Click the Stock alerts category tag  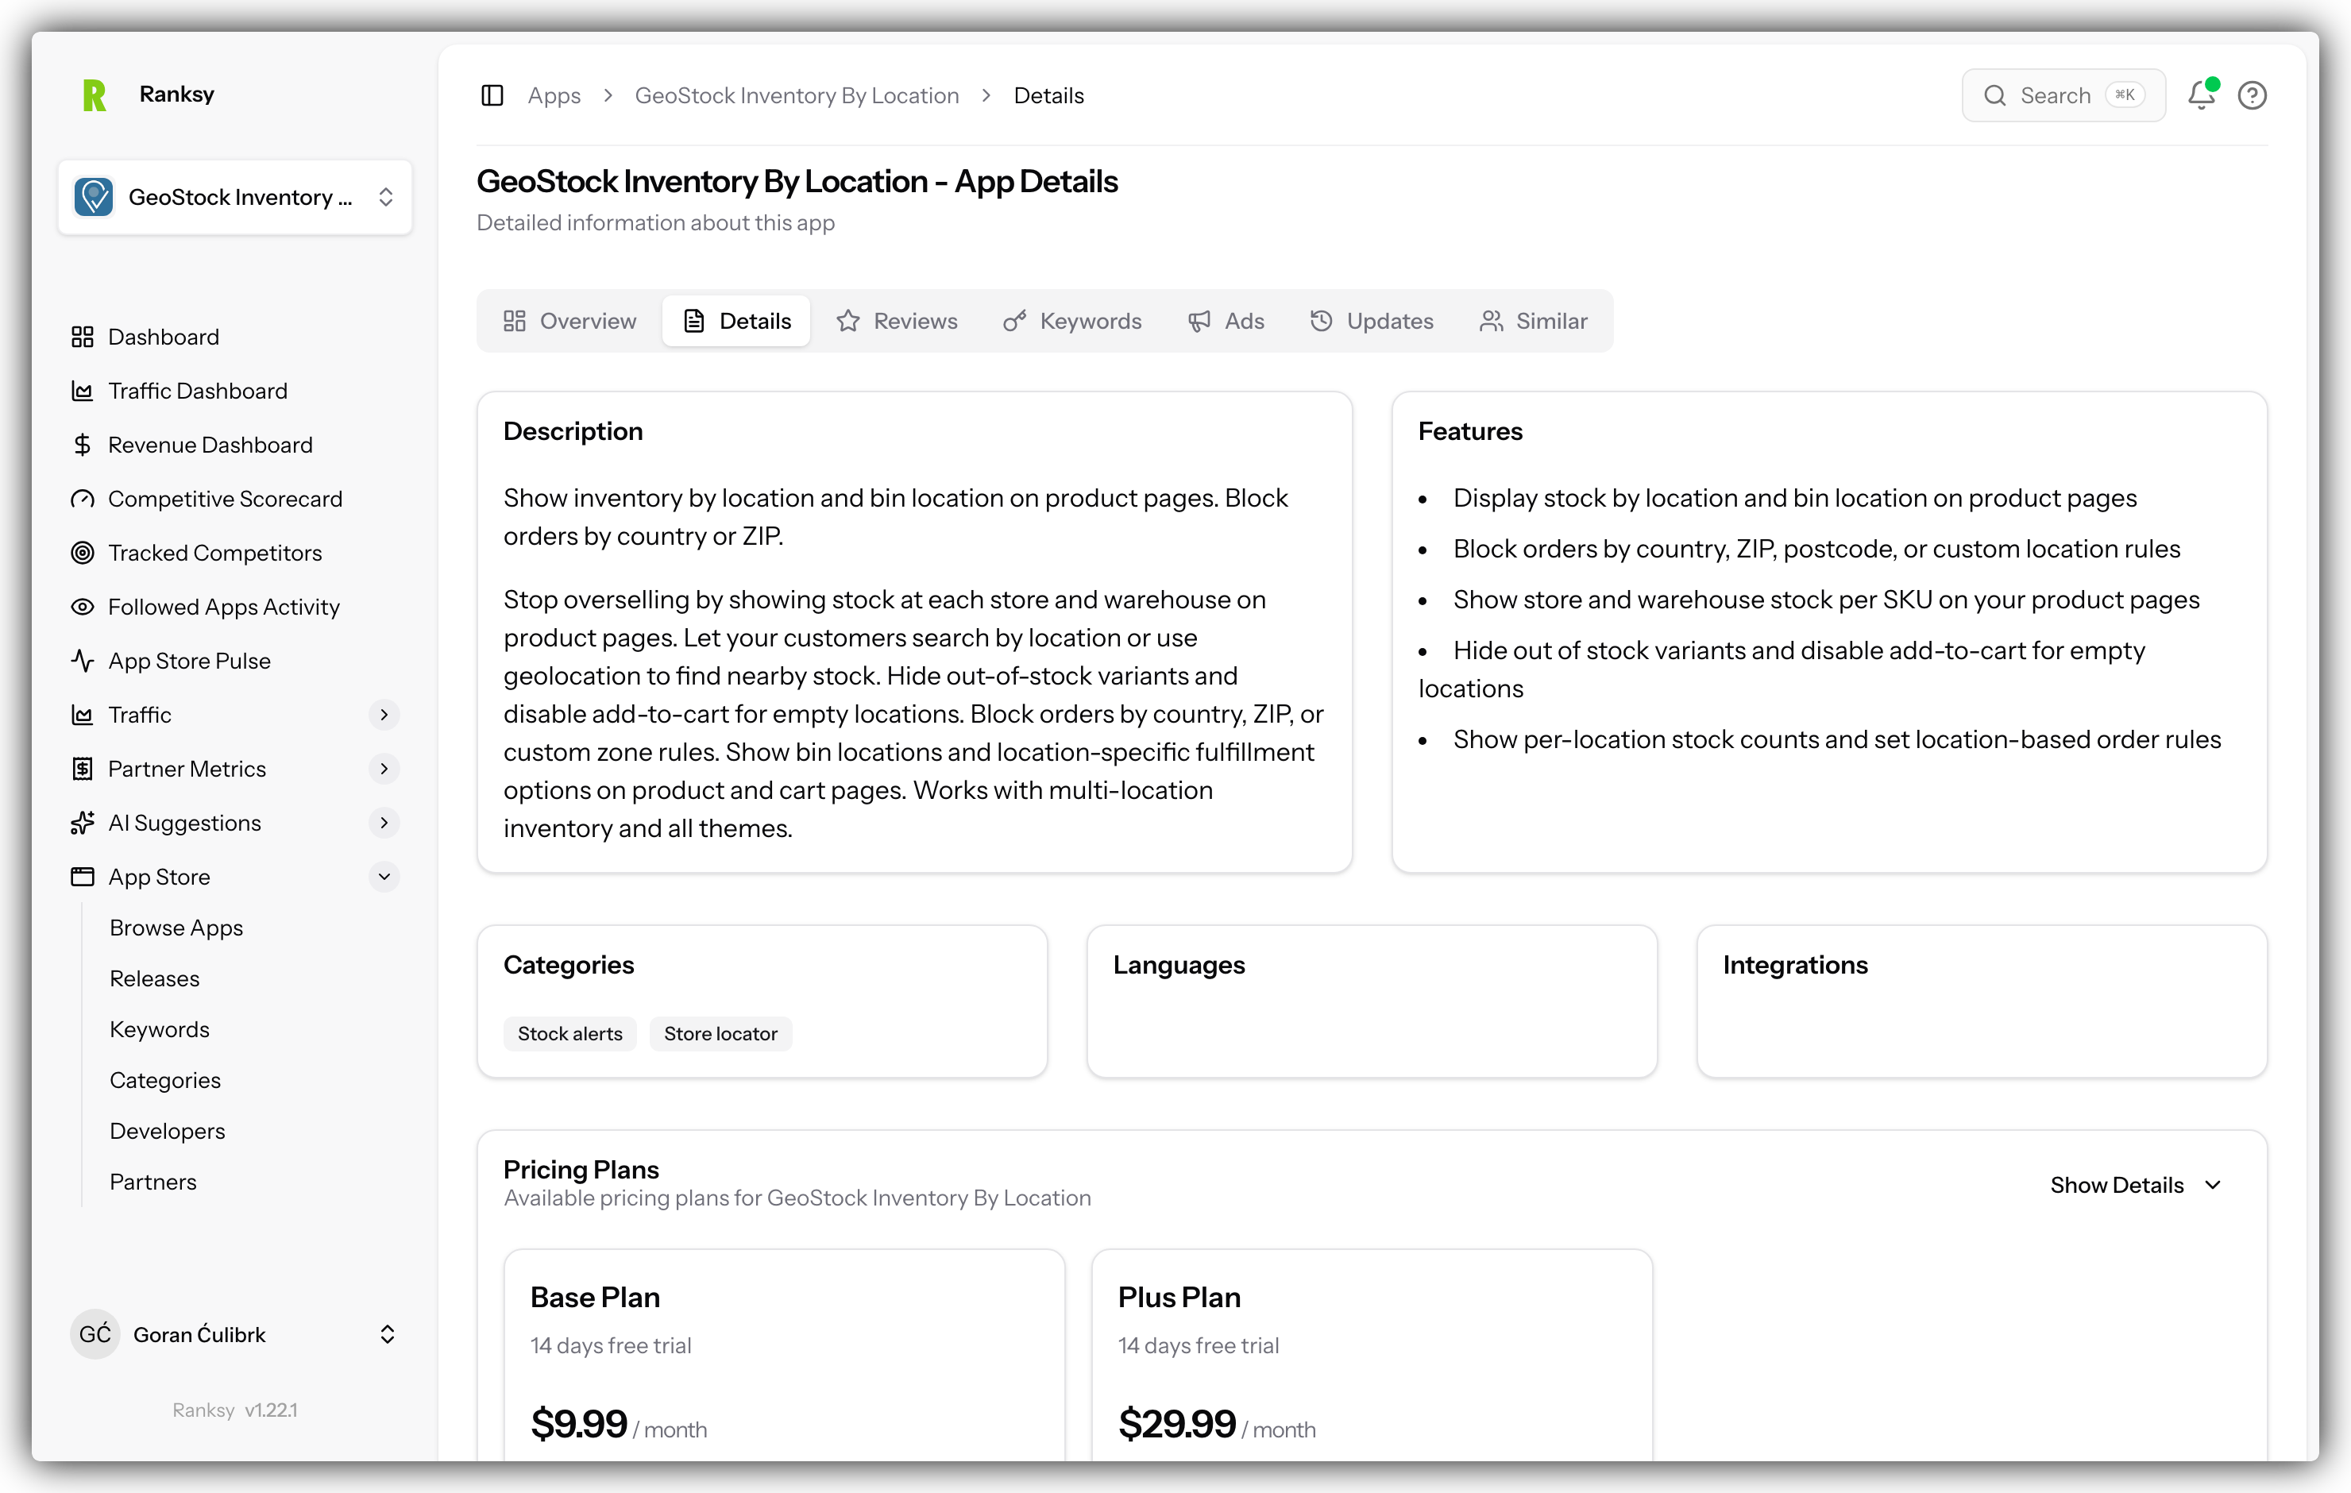click(570, 1034)
